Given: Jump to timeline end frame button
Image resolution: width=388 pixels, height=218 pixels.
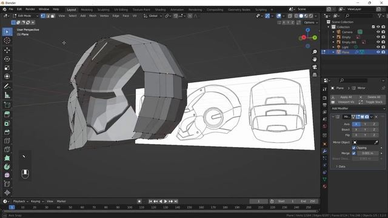Looking at the screenshot, I should pyautogui.click(x=176, y=202).
